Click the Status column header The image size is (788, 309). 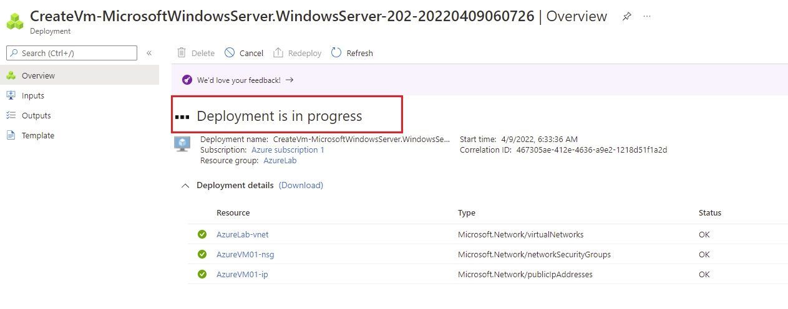[710, 212]
